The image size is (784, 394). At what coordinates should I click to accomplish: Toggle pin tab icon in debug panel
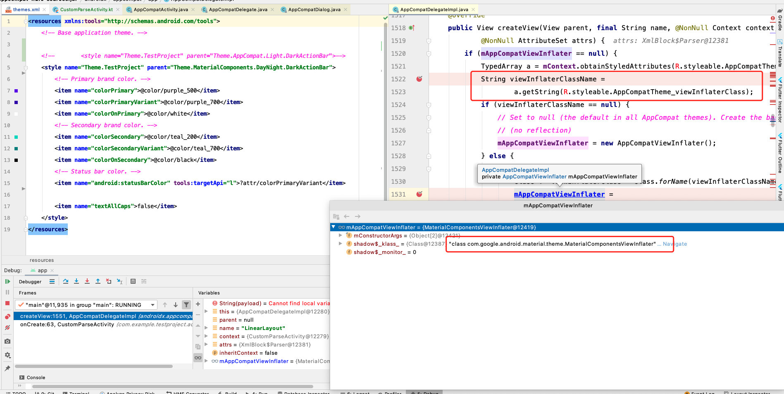[x=7, y=368]
